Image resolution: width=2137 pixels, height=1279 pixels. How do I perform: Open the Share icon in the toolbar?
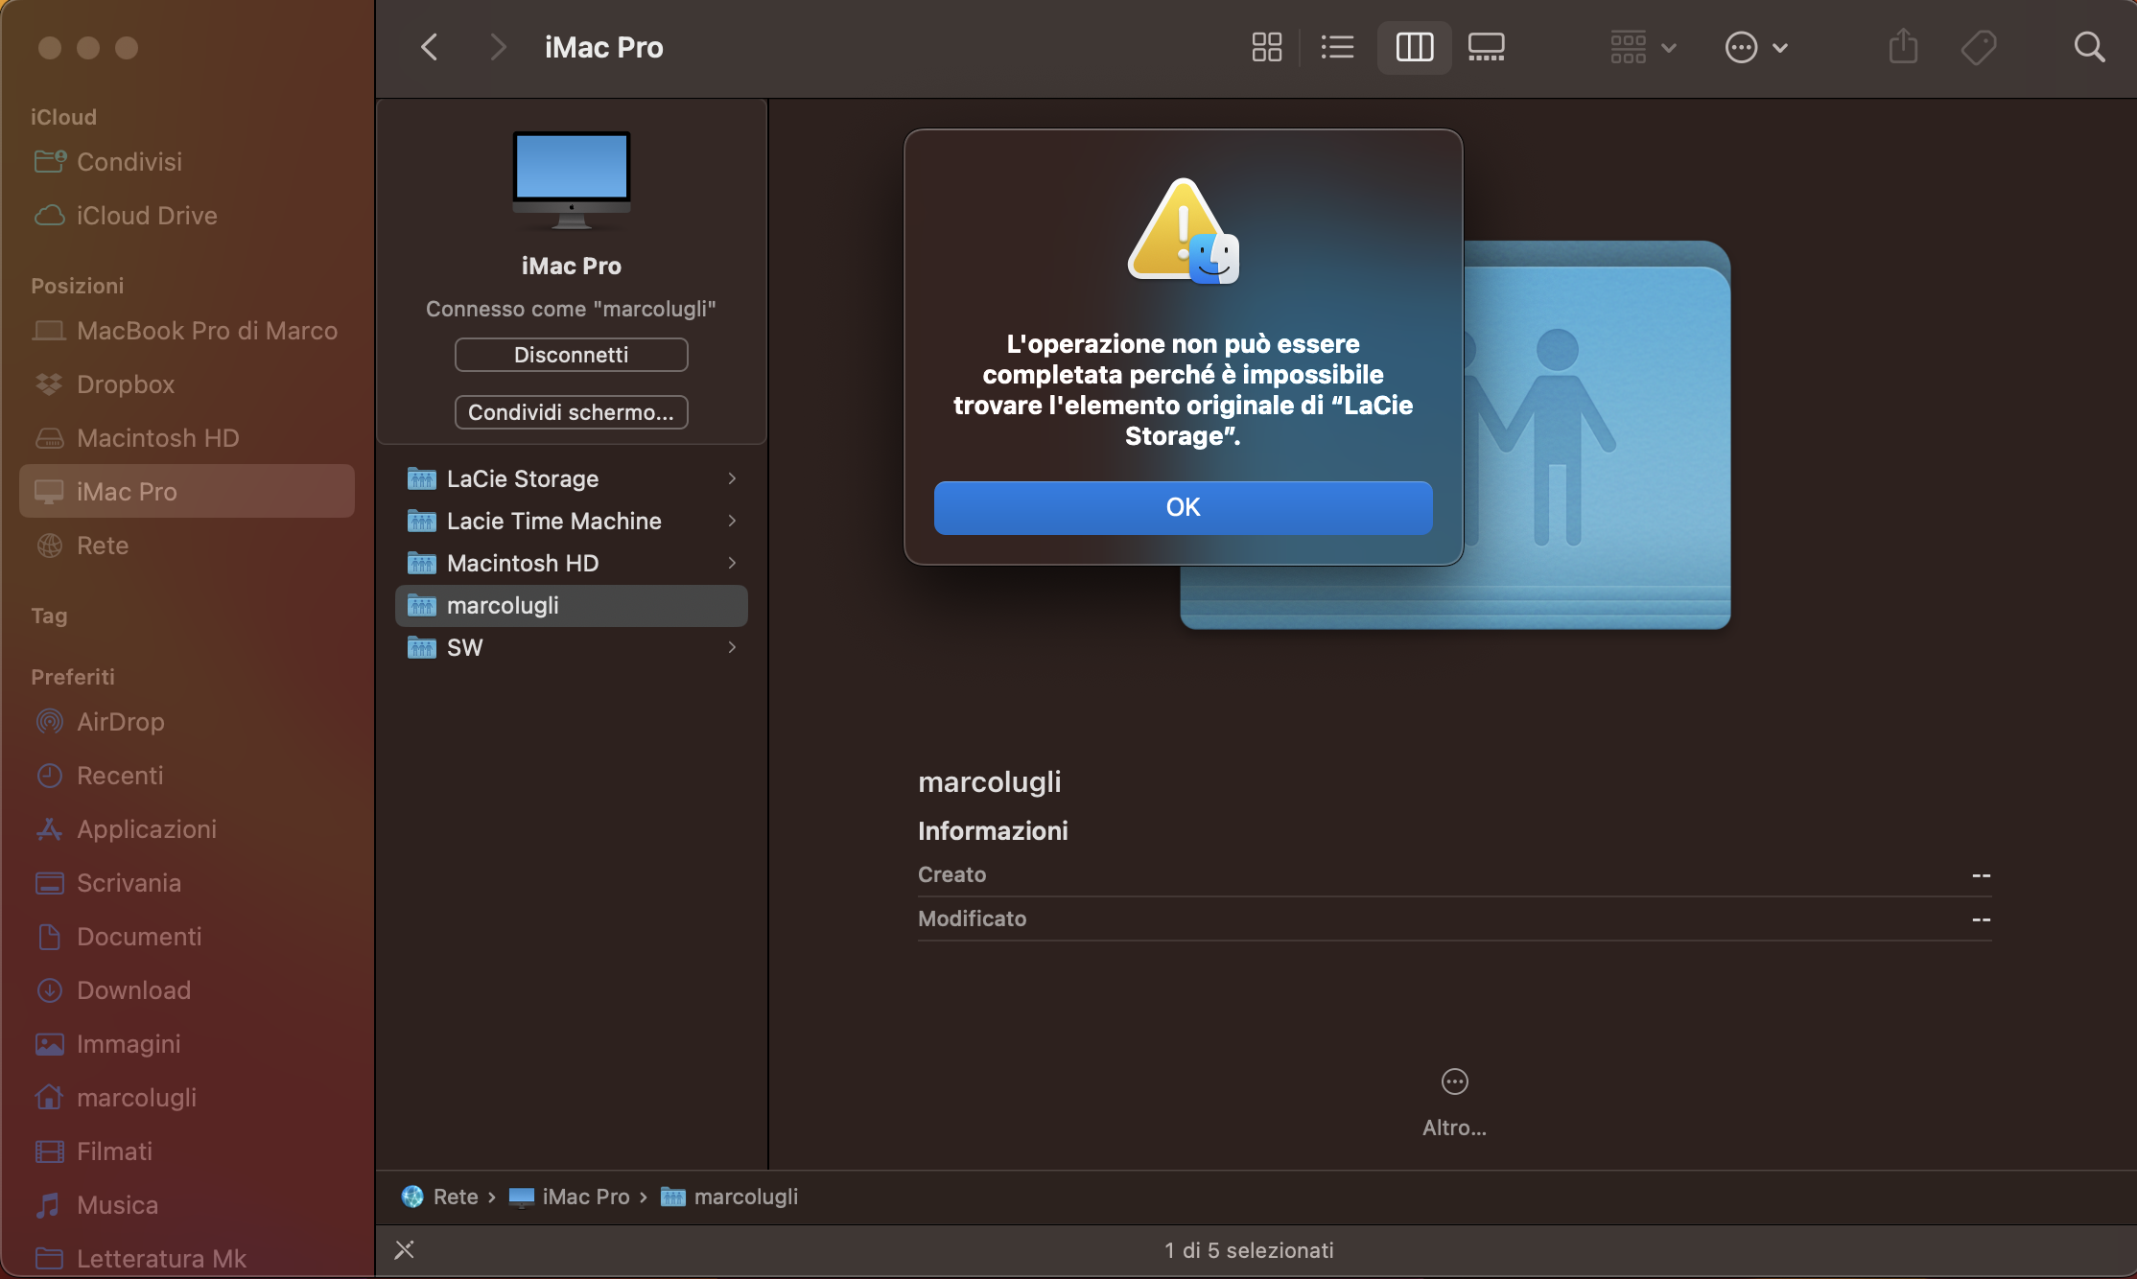click(1903, 46)
